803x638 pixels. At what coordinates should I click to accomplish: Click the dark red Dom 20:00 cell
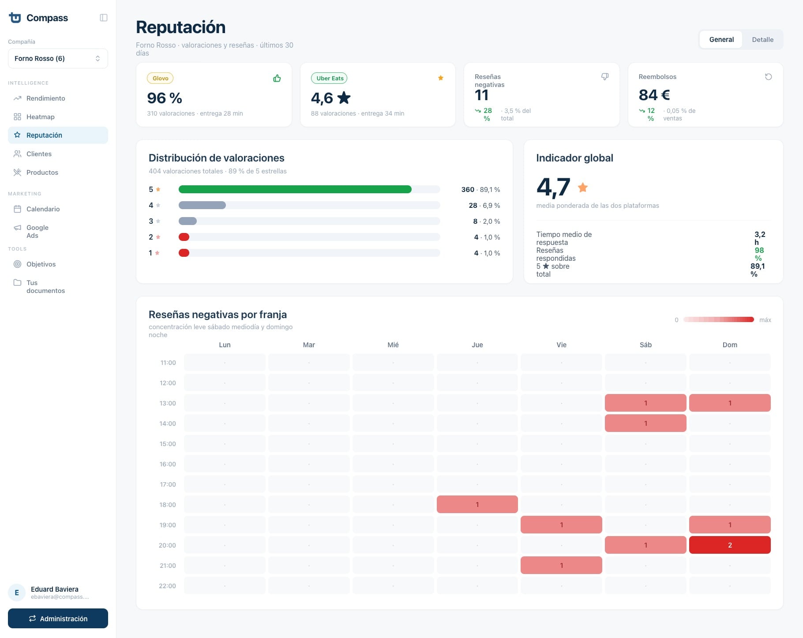pos(730,545)
